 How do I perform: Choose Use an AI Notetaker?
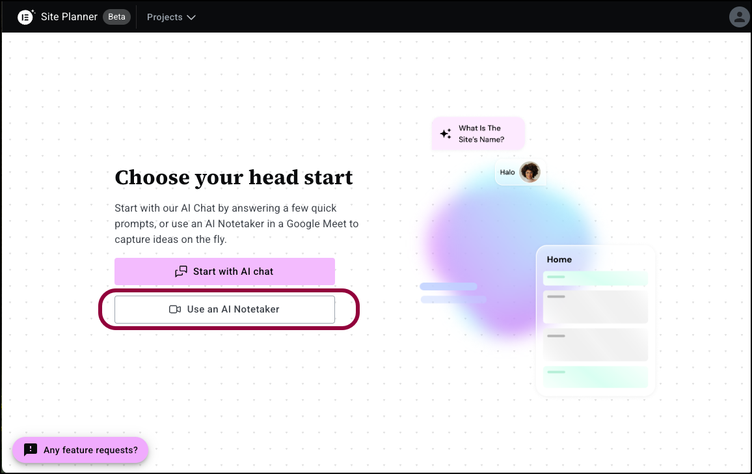pyautogui.click(x=224, y=309)
